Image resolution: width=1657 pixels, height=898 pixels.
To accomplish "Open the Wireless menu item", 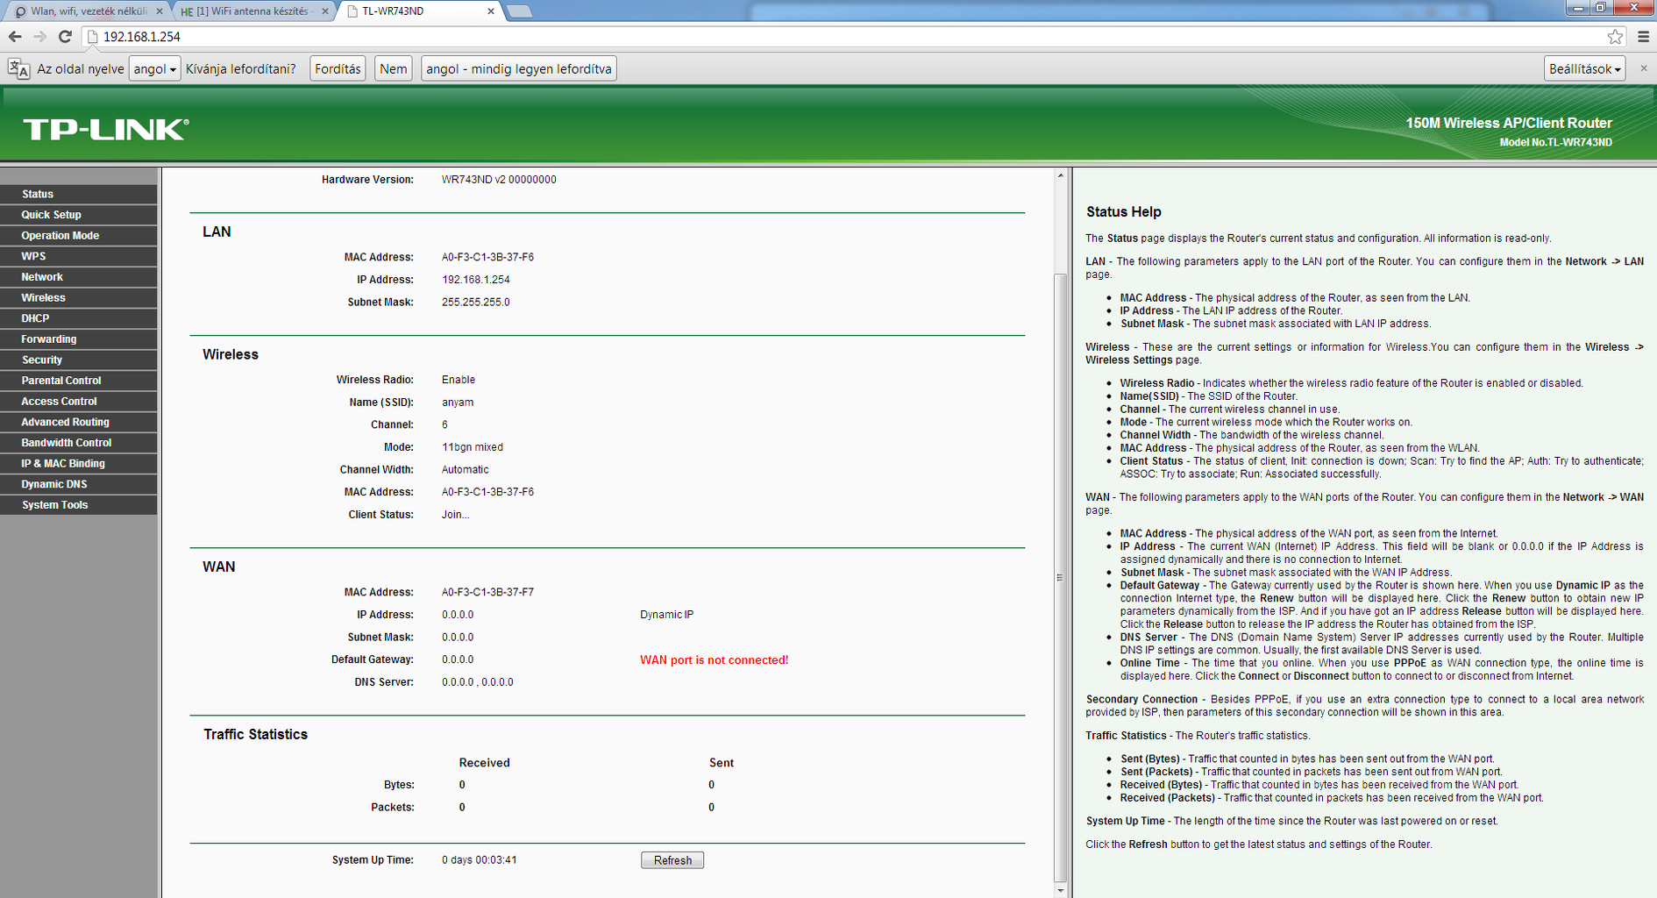I will point(79,298).
